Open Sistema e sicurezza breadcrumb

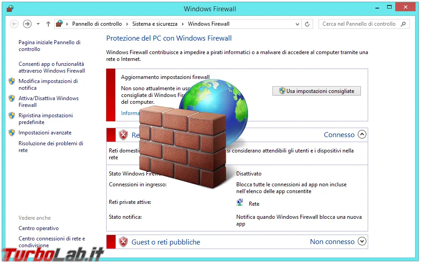(x=154, y=24)
